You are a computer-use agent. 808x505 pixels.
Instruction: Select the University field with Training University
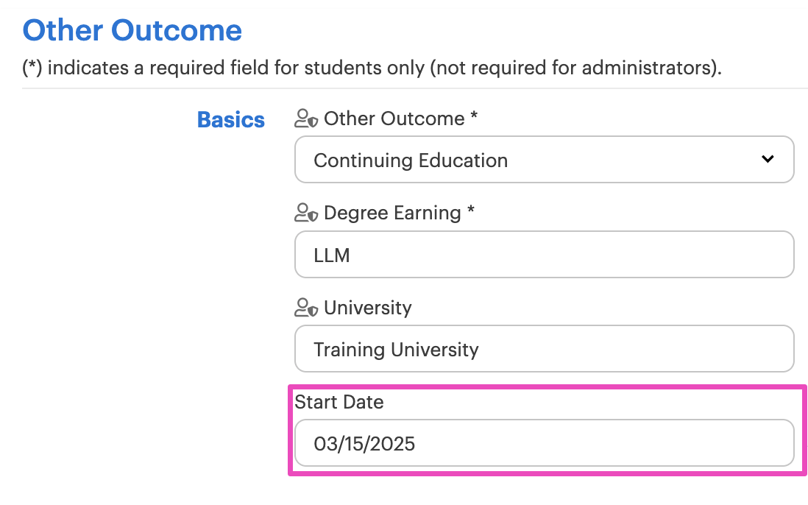(544, 349)
